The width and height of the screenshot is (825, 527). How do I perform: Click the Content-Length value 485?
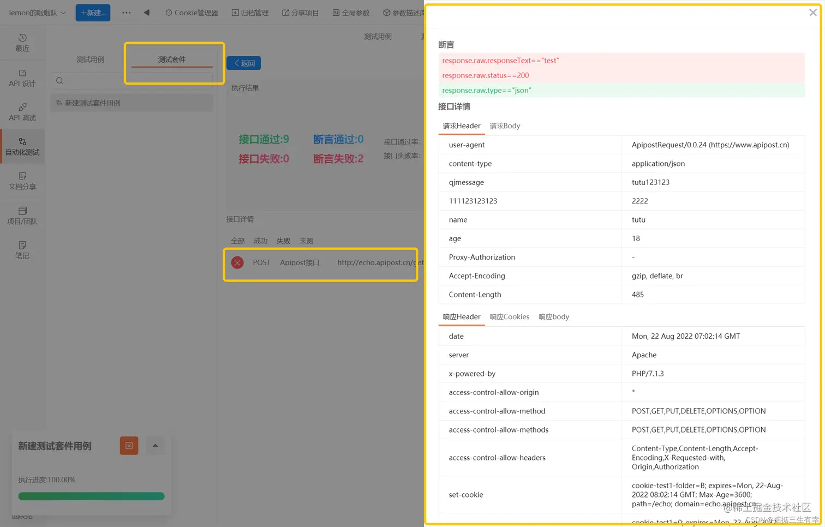638,295
